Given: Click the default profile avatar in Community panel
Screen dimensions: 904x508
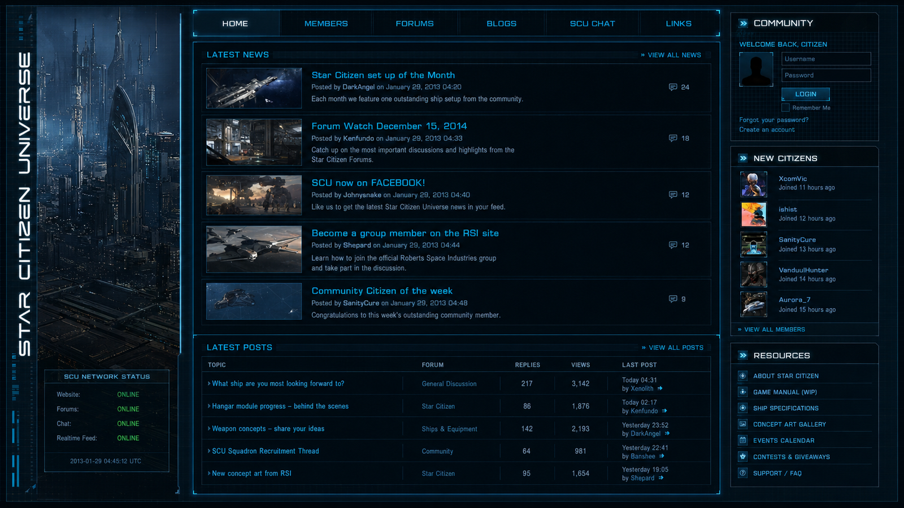Looking at the screenshot, I should 756,69.
